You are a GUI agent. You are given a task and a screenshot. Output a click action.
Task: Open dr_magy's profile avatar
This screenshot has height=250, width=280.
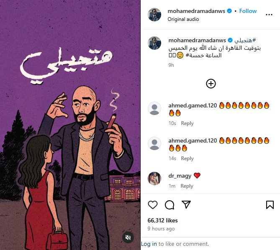point(154,179)
